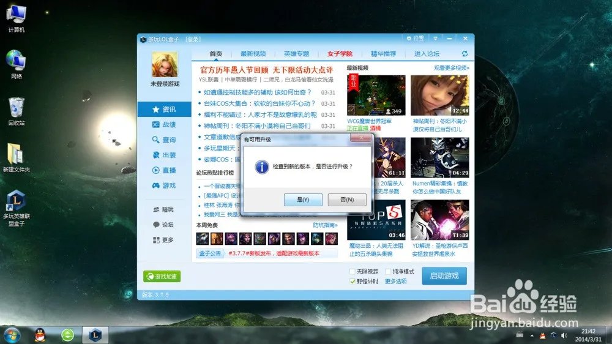Open the 观看更多视频 link
This screenshot has height=344, width=612.
[452, 68]
